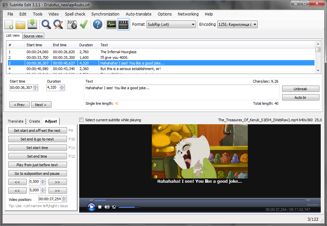Mute the video player audio
The height and width of the screenshot is (226, 327).
click(107, 207)
